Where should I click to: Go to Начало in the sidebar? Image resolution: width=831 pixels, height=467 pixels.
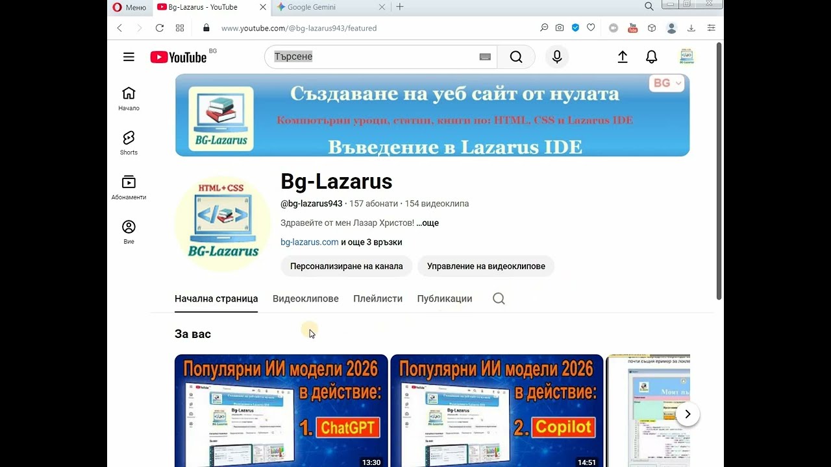click(x=129, y=99)
